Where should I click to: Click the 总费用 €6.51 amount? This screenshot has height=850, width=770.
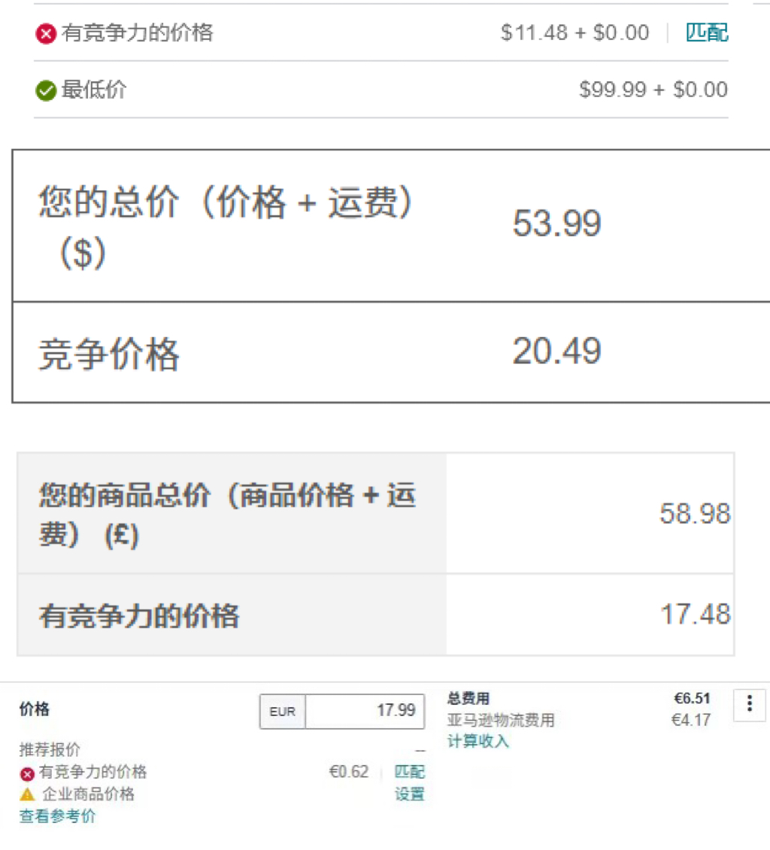[692, 698]
